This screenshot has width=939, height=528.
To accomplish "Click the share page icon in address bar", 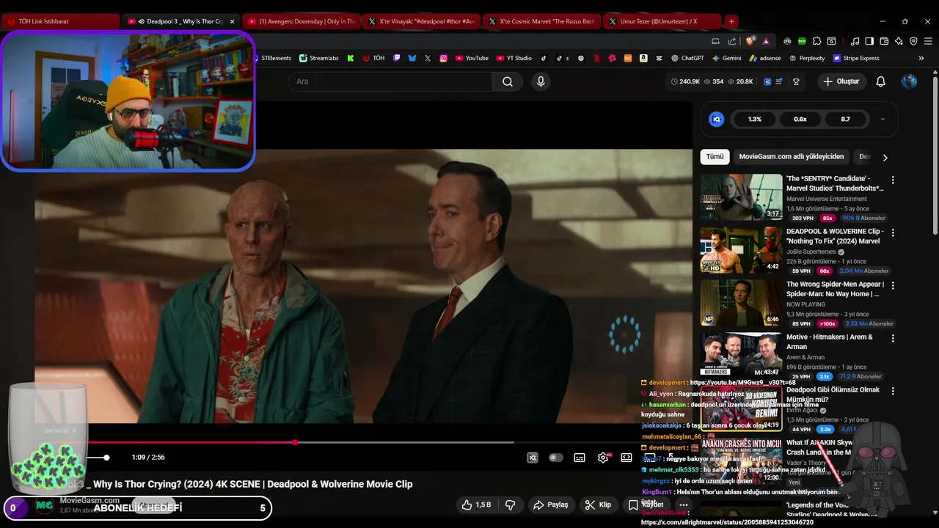I will (732, 41).
